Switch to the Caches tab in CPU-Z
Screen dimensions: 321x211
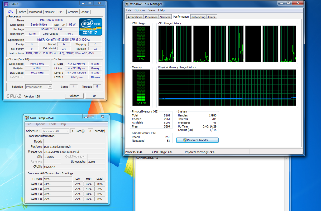pyautogui.click(x=22, y=12)
